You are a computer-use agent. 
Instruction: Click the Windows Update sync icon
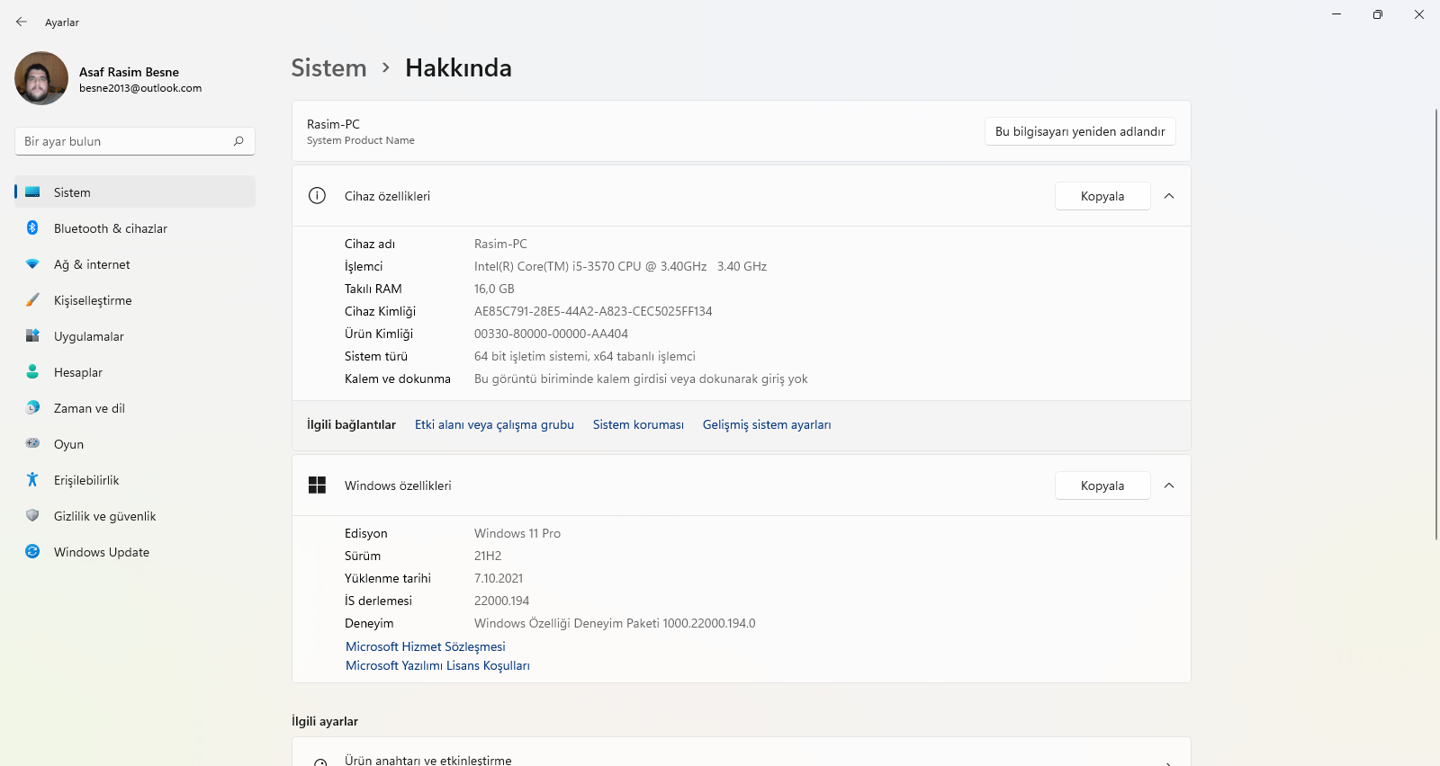[x=32, y=551]
